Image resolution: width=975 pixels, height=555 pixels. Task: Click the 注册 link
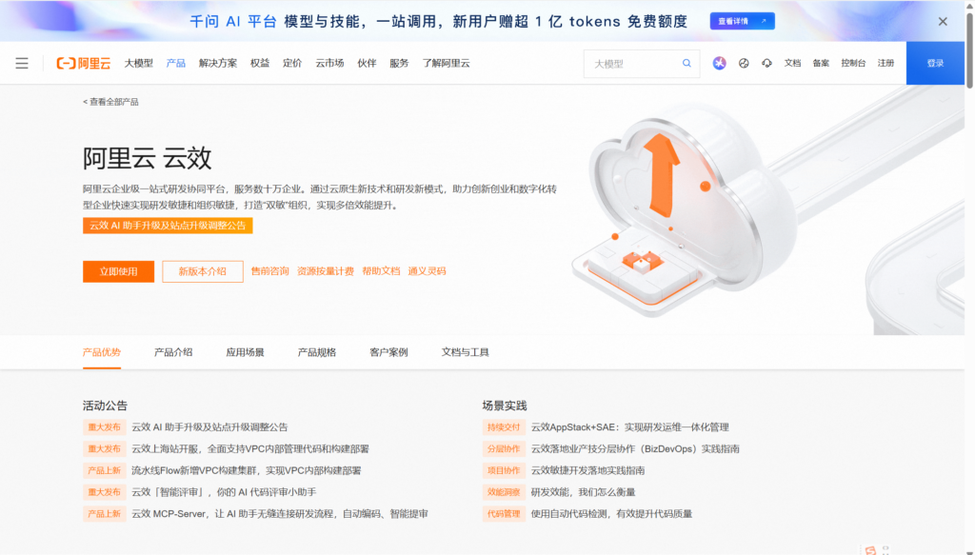coord(885,64)
